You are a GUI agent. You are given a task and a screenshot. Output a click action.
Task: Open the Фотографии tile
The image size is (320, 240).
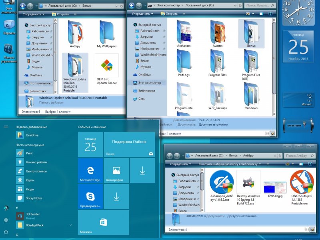pyautogui.click(x=116, y=171)
